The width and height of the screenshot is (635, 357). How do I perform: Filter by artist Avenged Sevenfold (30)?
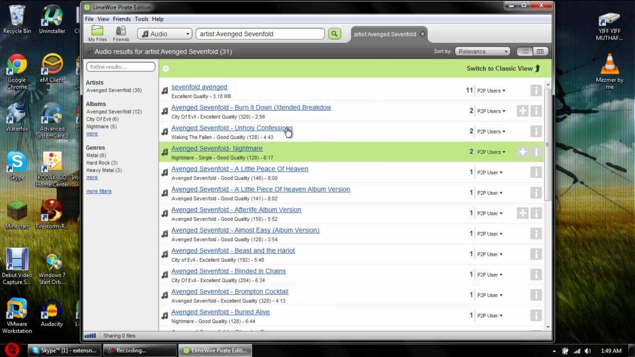coord(114,90)
